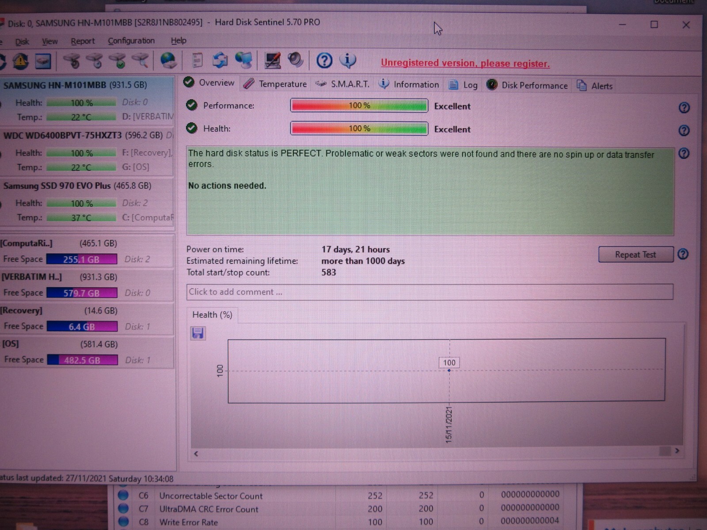
Task: Click the toolbar drive icon with green checkmark
Action: pyautogui.click(x=118, y=61)
